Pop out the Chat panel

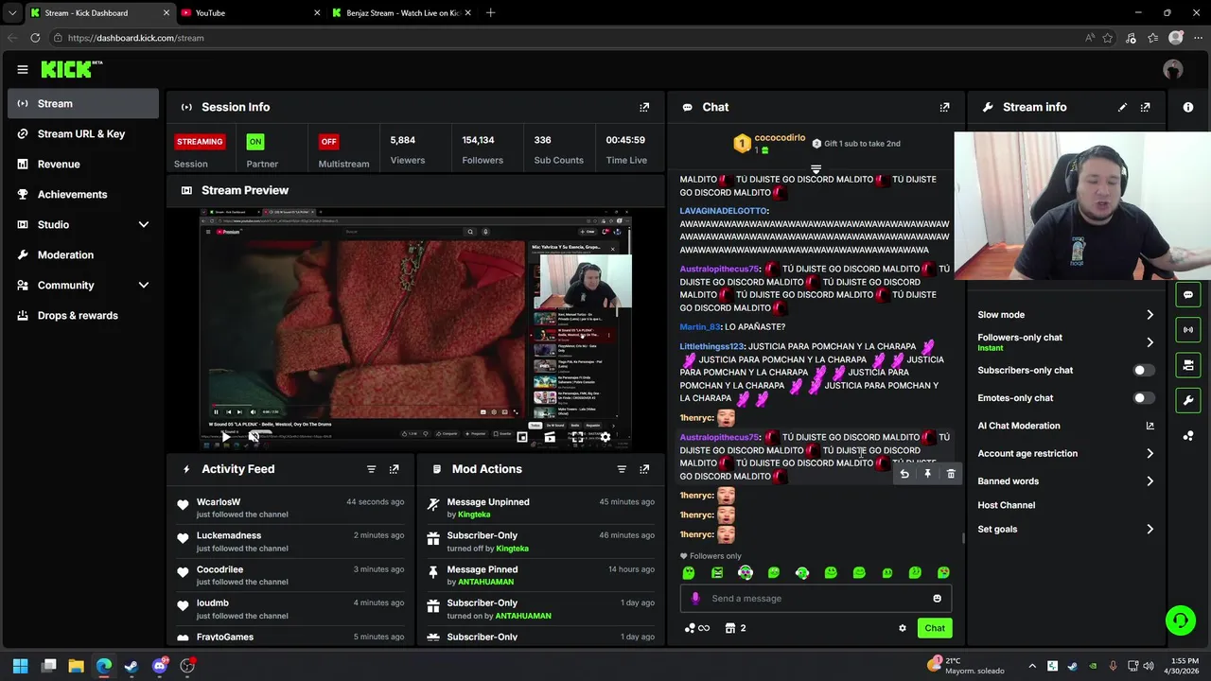944,107
